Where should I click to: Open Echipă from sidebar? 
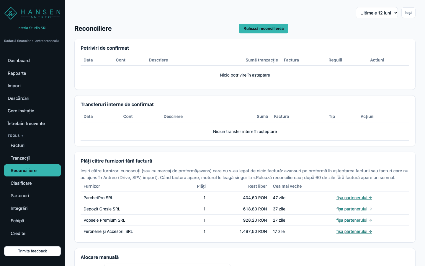tap(32, 221)
